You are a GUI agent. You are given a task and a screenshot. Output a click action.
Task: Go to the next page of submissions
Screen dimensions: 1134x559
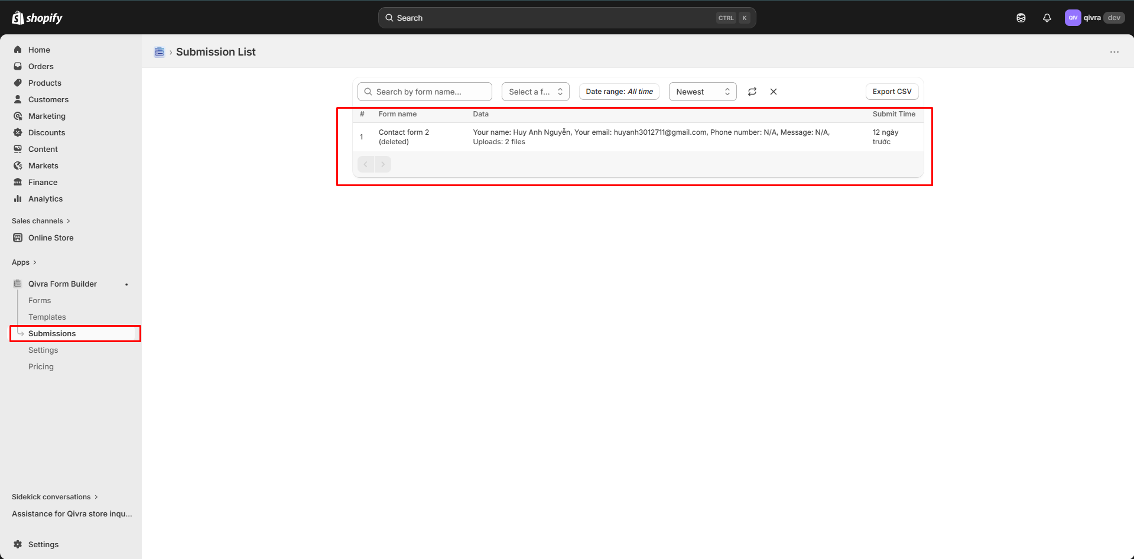tap(383, 164)
